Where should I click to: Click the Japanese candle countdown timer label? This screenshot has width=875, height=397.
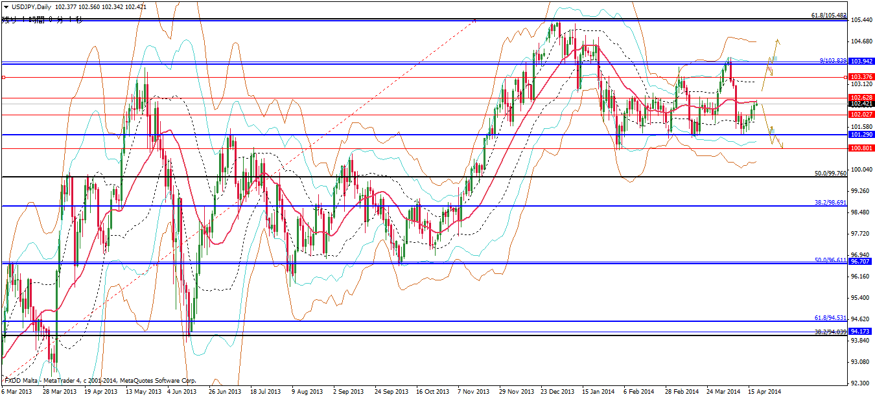click(x=42, y=20)
